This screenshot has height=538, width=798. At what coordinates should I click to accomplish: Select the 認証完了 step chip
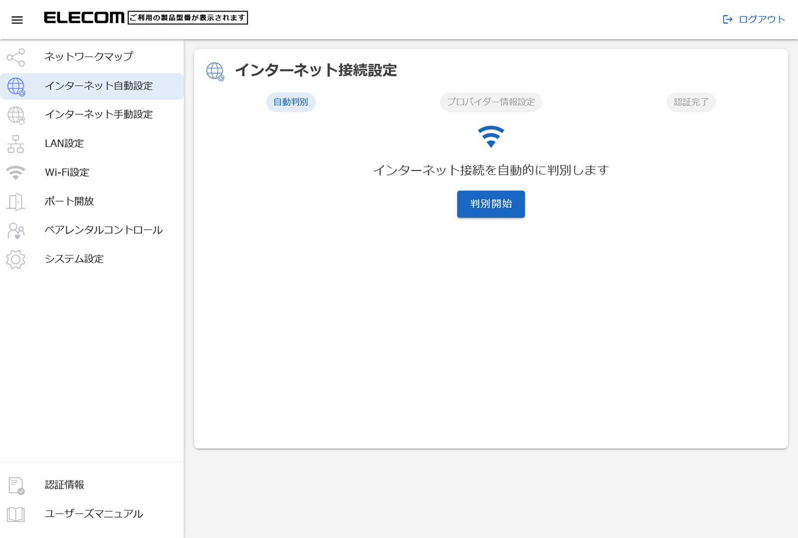pyautogui.click(x=691, y=102)
